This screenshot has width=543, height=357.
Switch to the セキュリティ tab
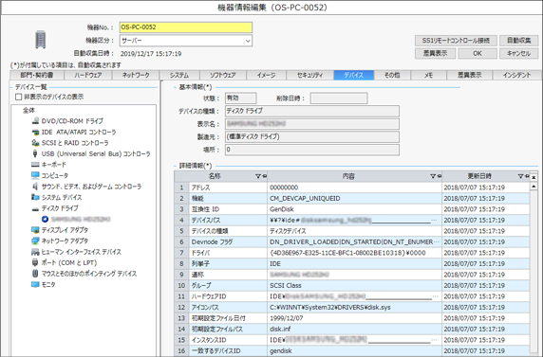tap(309, 75)
